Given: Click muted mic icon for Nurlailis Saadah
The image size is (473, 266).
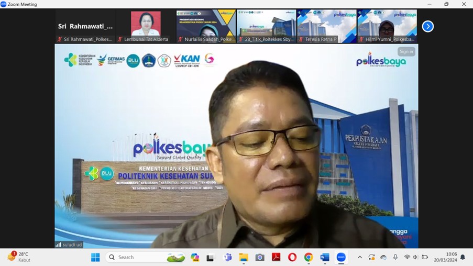Looking at the screenshot, I should 180,39.
